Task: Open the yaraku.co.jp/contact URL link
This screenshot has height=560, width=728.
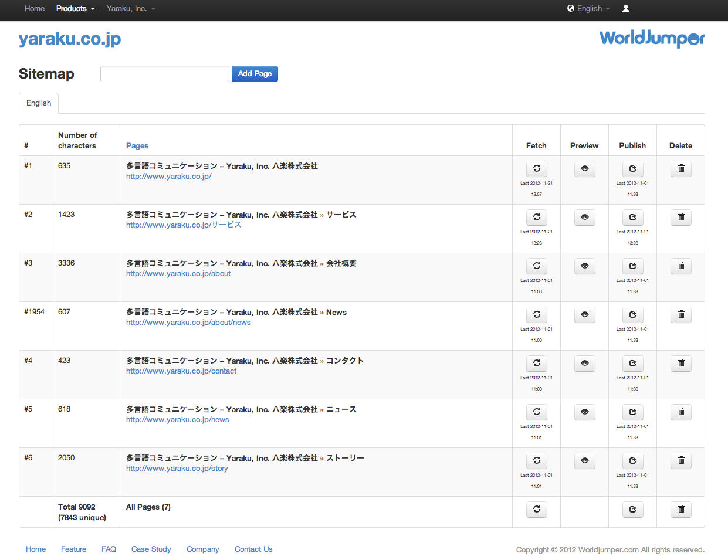Action: [181, 371]
